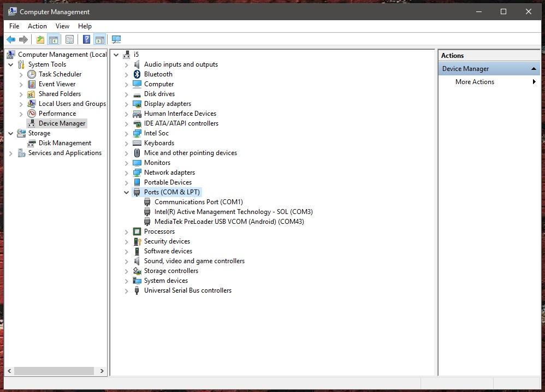The height and width of the screenshot is (392, 545).
Task: Click the Performance icon in left tree
Action: 32,114
